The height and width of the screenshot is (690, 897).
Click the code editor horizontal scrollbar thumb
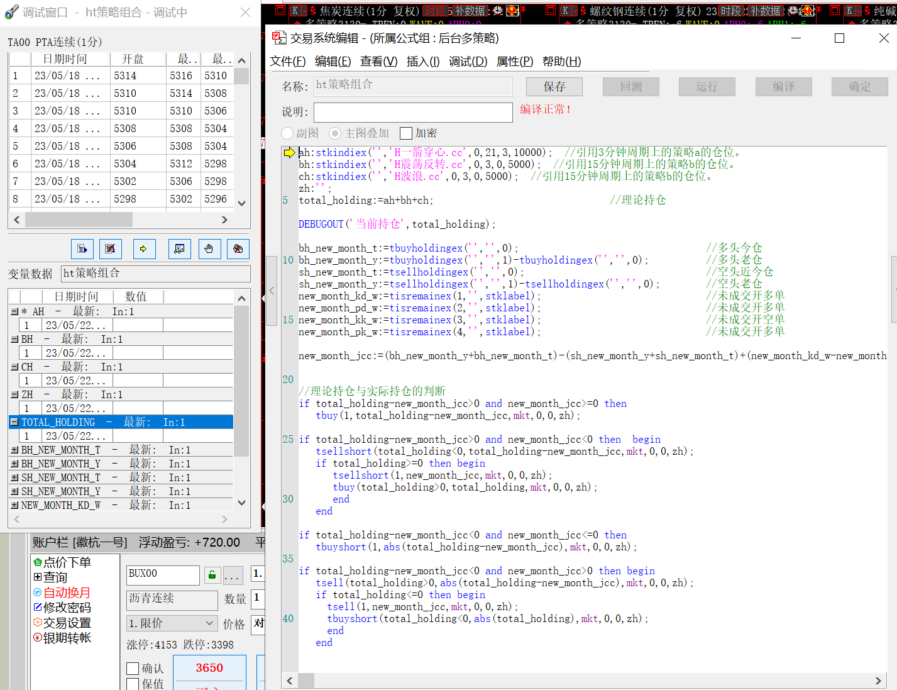pos(306,681)
